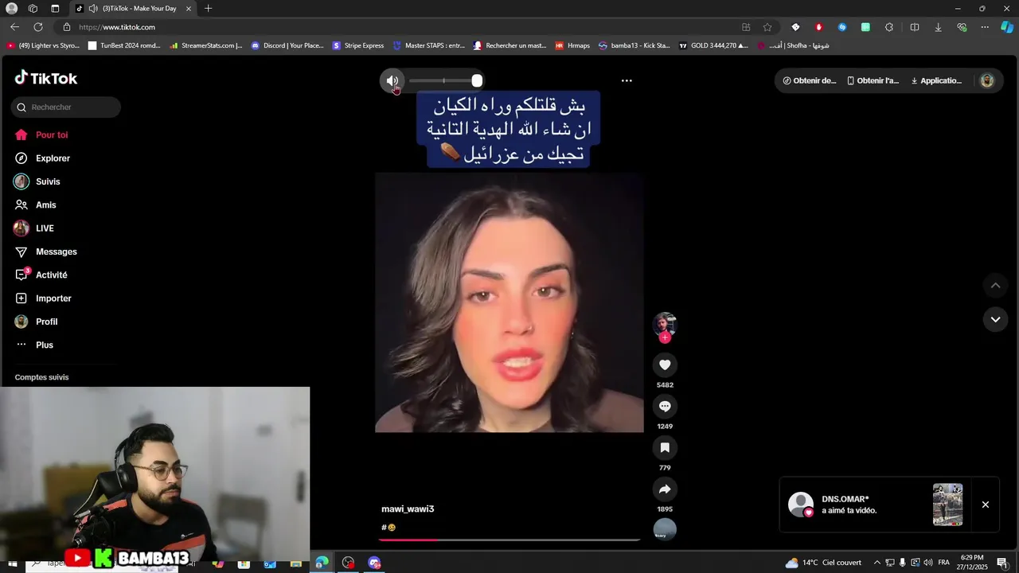Viewport: 1019px width, 573px height.
Task: Click Obtenir de... coins button
Action: pos(810,80)
